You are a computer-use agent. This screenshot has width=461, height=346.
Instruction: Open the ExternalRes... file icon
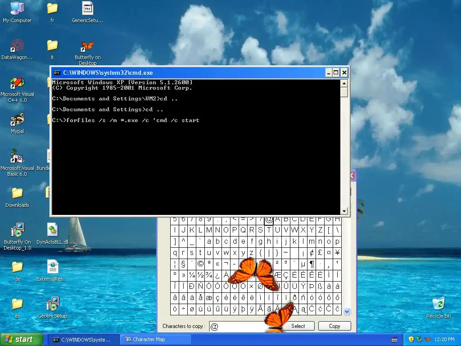52,271
